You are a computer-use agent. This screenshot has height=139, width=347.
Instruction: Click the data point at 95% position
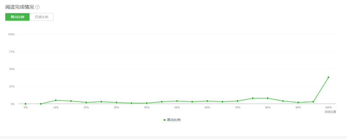313,102
